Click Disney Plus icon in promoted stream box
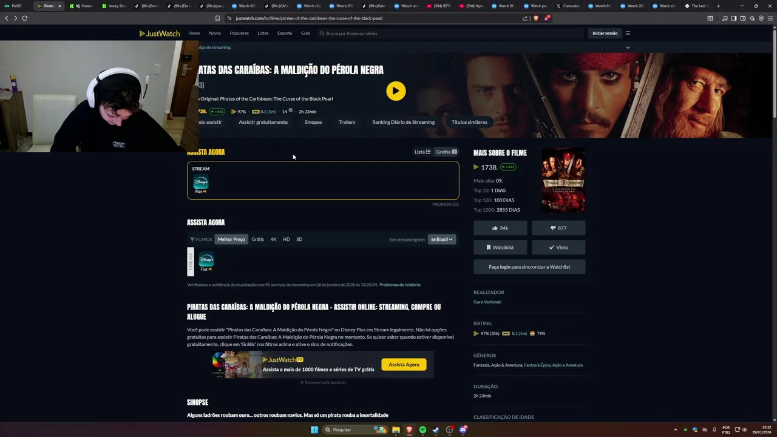 (201, 182)
